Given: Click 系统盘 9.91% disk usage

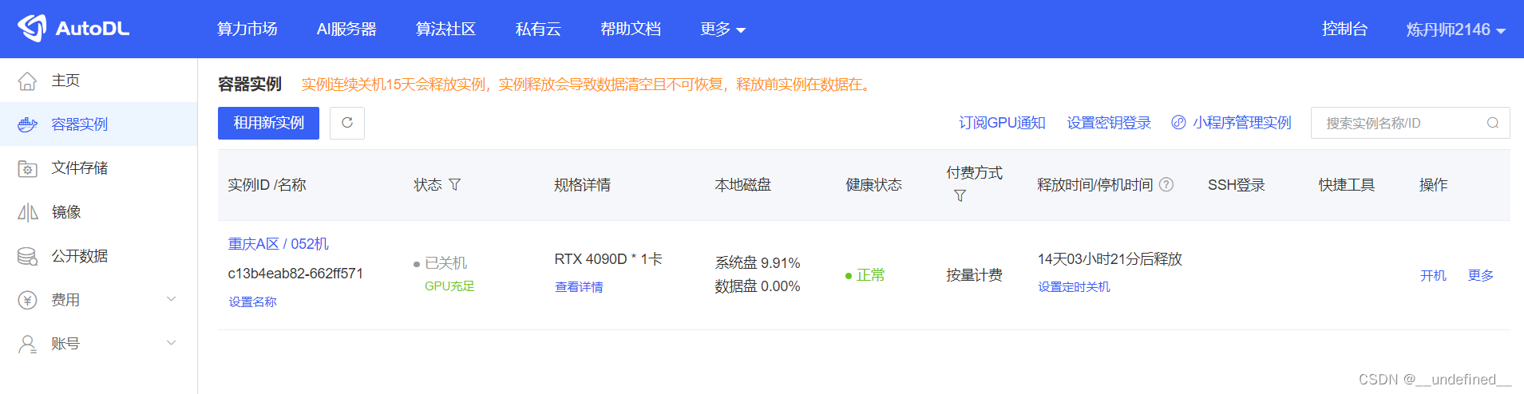Looking at the screenshot, I should coord(758,263).
